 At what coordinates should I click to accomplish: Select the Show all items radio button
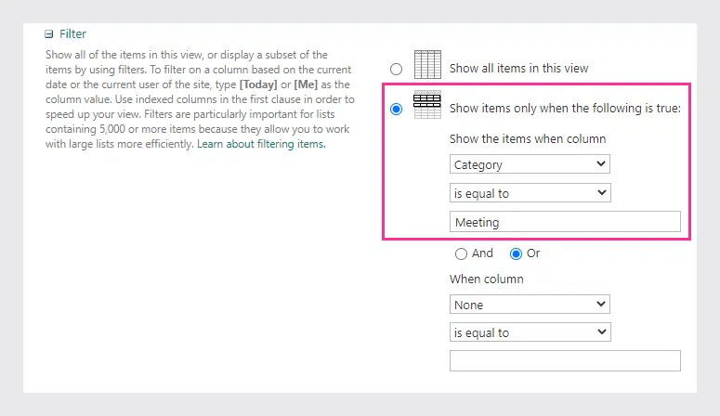[396, 69]
